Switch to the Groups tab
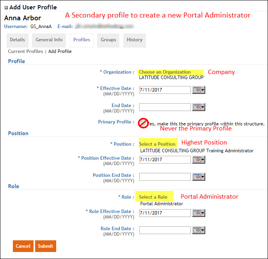Screen dimensions: 268x259 108,40
